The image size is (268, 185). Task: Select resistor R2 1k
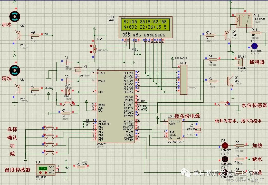pos(213,81)
